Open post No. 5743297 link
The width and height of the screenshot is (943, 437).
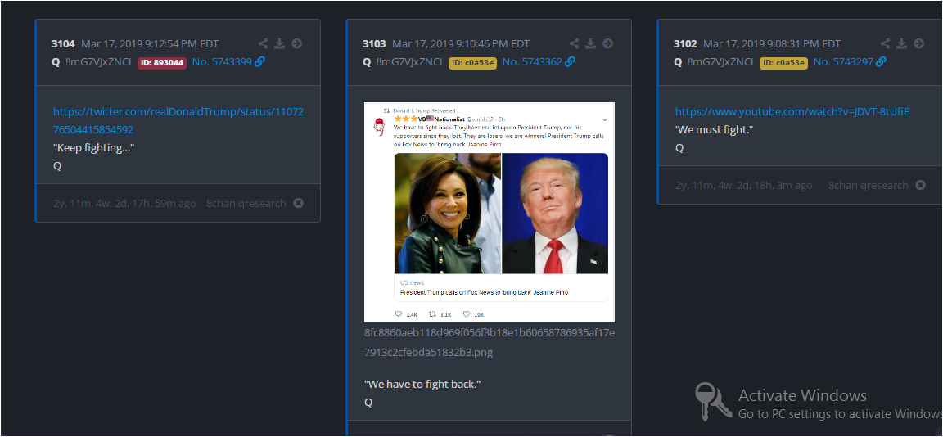click(x=843, y=61)
